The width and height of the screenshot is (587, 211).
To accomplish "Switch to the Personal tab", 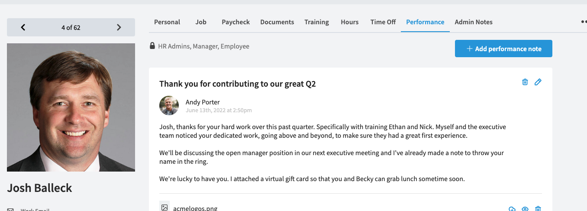I will [x=167, y=22].
